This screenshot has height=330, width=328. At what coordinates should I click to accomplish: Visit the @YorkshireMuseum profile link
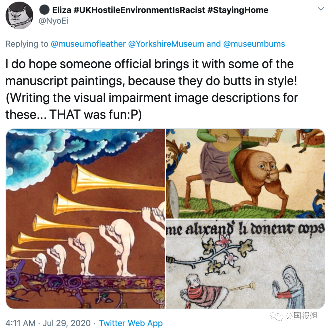click(x=166, y=44)
